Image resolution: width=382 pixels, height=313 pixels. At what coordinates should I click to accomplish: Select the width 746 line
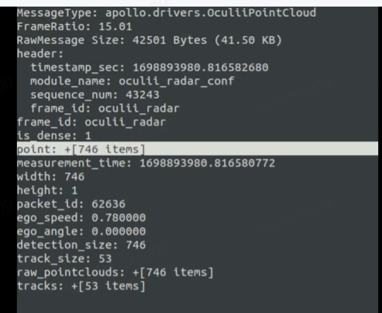point(50,177)
